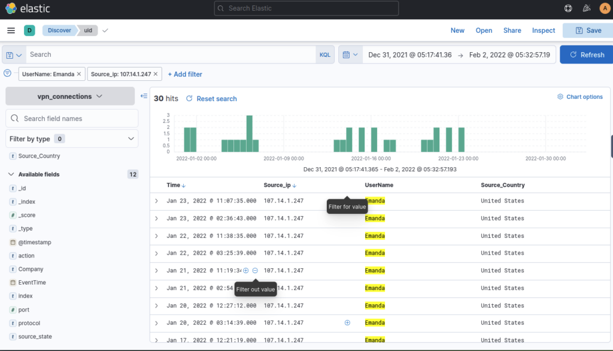Screen dimensions: 613x351
Task: Filter for value on Jan 21 11:19 time
Action: [x=246, y=270]
